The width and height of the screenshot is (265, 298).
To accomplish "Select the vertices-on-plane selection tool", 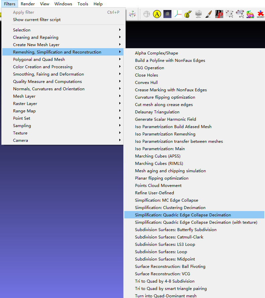I will pos(240,14).
